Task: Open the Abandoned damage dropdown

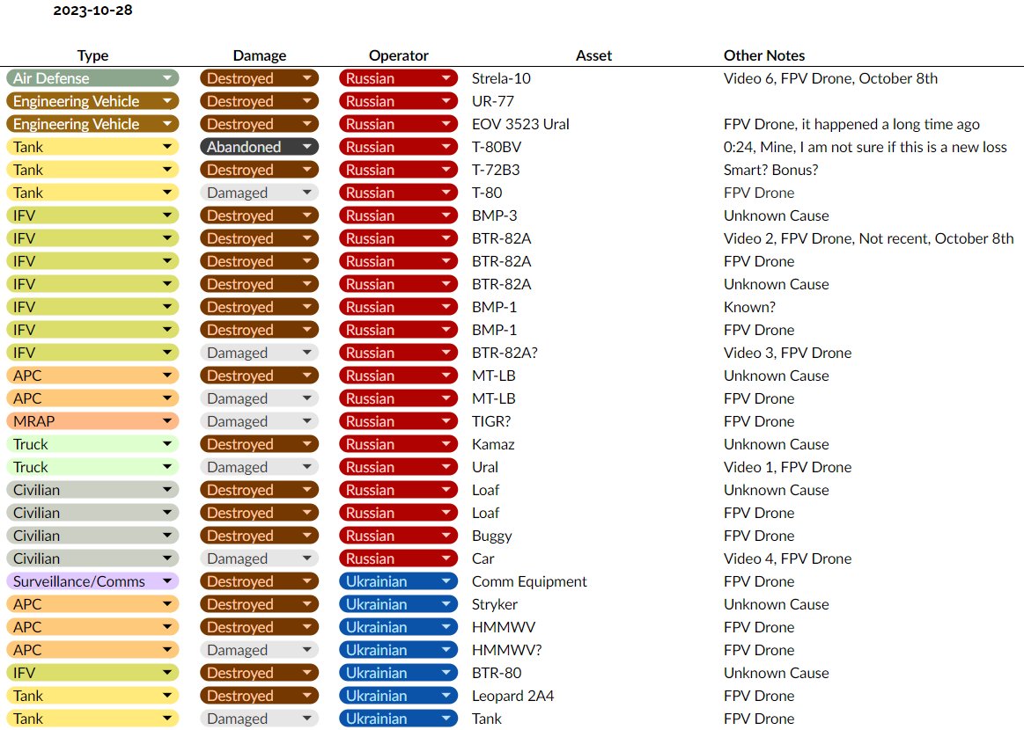Action: click(259, 147)
